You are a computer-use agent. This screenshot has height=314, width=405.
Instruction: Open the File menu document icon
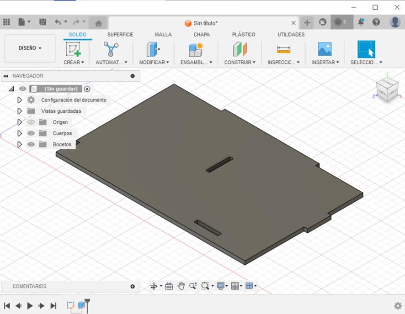coord(21,22)
